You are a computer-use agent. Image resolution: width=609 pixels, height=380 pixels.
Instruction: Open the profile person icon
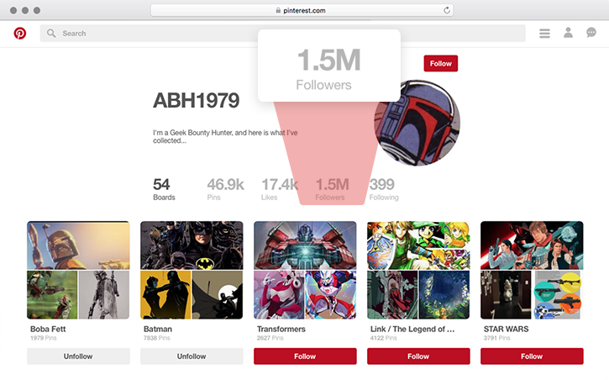[x=568, y=33]
